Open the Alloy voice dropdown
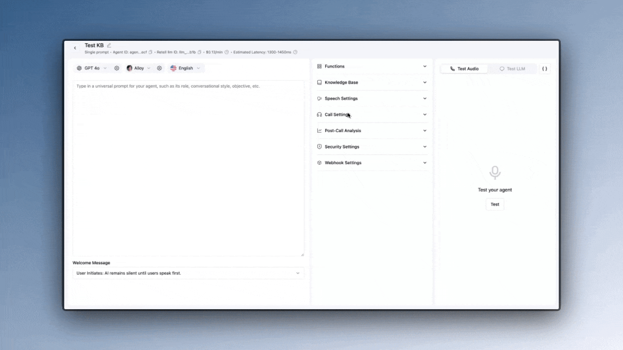The image size is (623, 350). (x=138, y=68)
